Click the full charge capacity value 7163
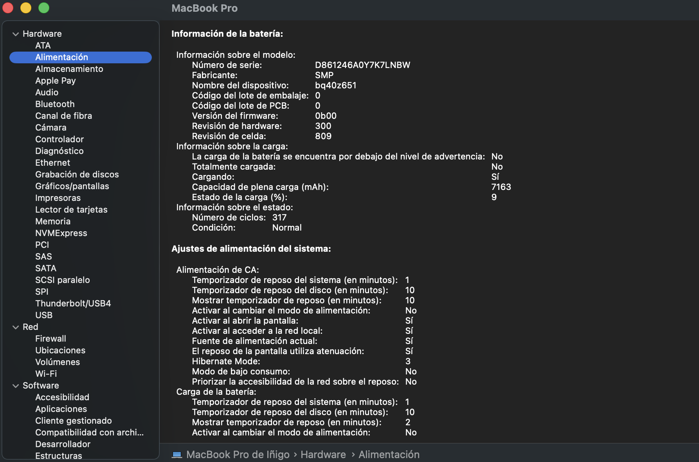 point(501,187)
